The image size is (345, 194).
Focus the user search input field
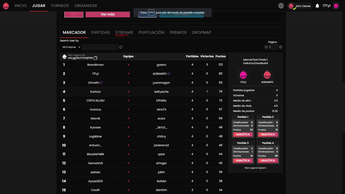click(100, 47)
